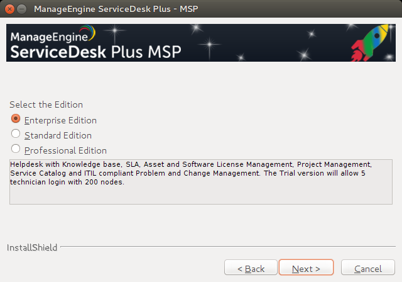Click the Professional Edition text label
Screen dimensions: 402x282
tap(65, 150)
